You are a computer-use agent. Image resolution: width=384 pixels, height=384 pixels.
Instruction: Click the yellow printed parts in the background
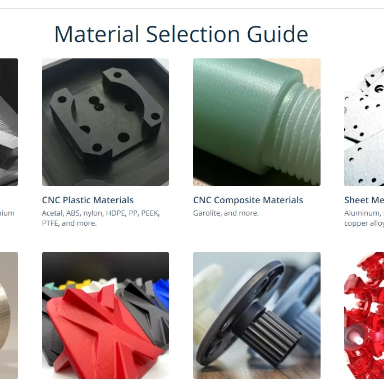[x=74, y=284]
